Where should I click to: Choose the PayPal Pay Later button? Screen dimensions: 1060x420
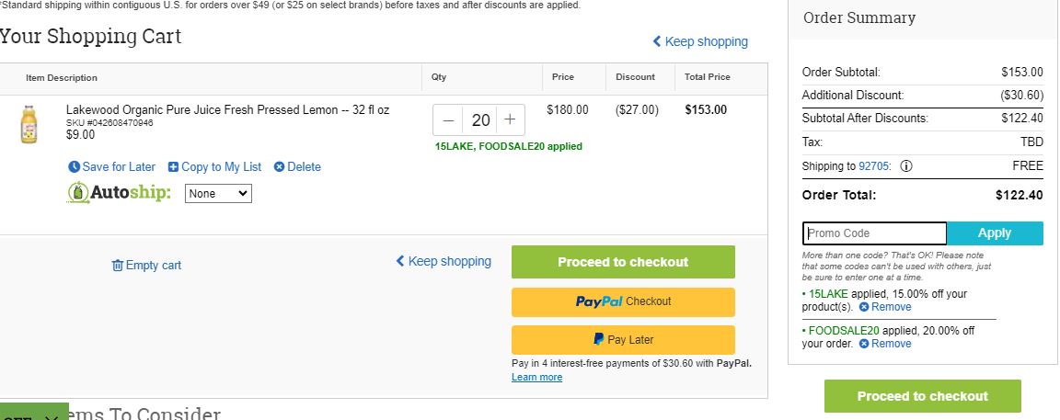623,340
